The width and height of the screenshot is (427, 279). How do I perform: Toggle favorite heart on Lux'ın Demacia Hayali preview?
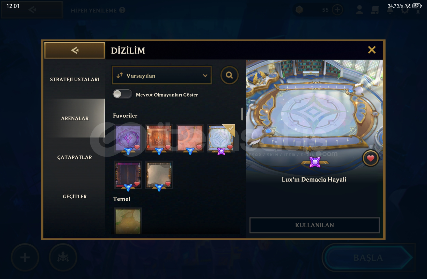[x=371, y=158]
